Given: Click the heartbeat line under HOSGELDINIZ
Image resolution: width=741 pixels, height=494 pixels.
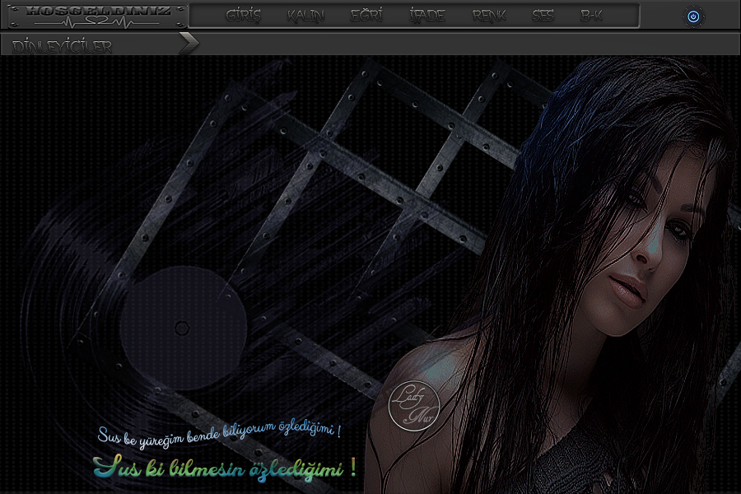Looking at the screenshot, I should (96, 21).
